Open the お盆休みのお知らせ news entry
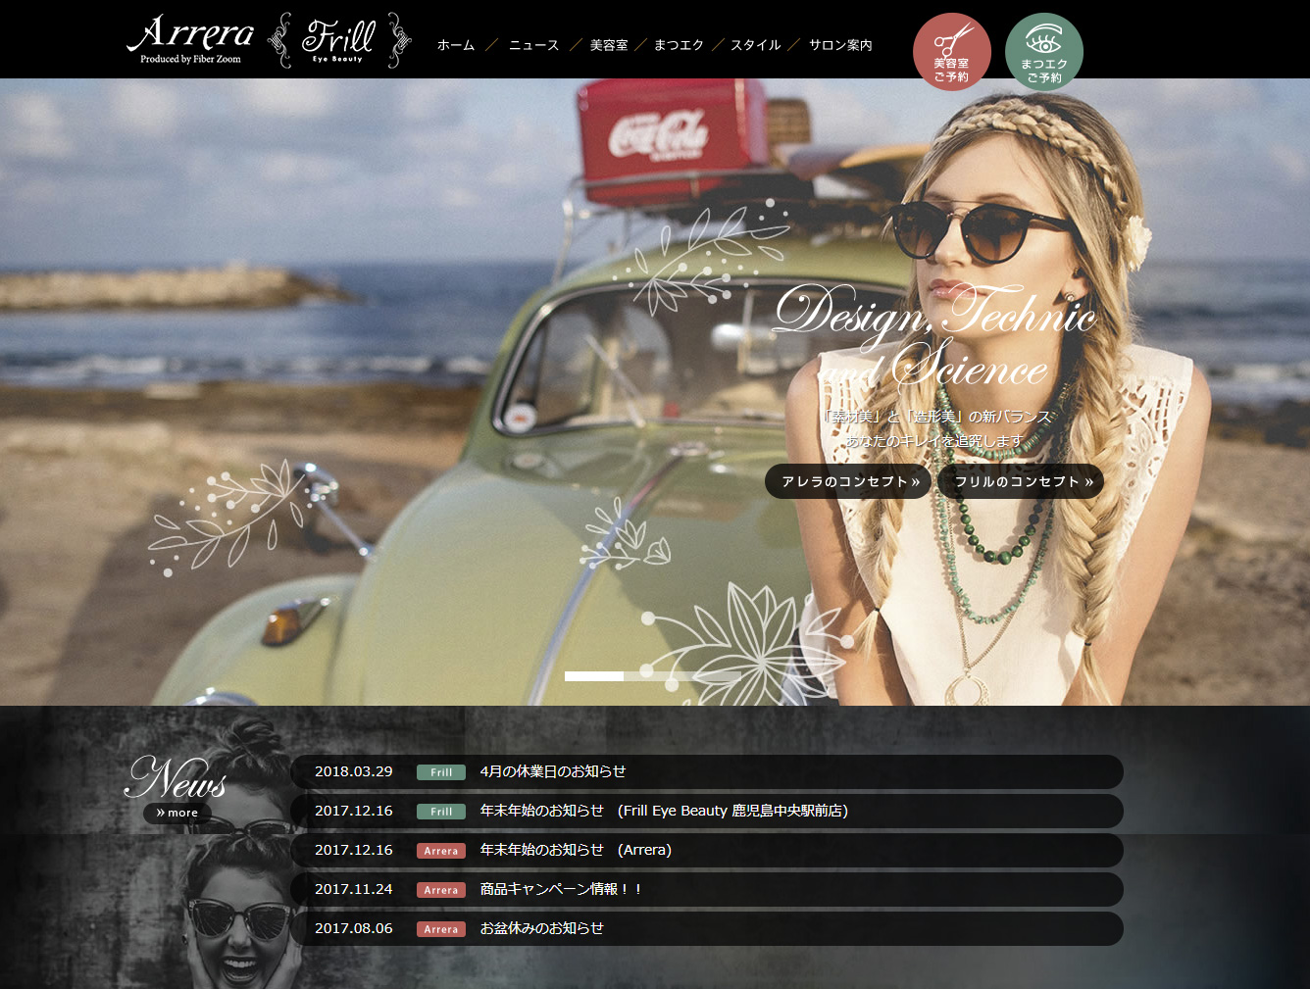This screenshot has width=1310, height=989. point(541,928)
